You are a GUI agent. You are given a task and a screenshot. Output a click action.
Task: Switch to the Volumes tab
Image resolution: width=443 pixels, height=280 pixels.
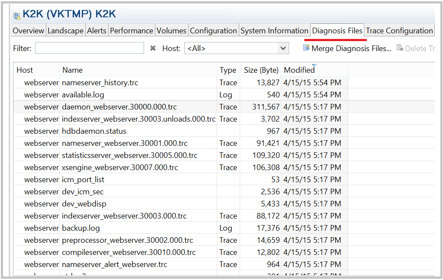click(x=171, y=30)
